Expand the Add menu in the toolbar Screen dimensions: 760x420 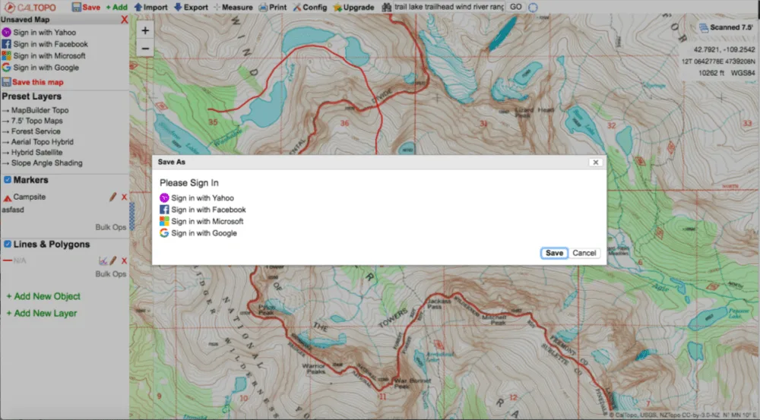tap(116, 7)
